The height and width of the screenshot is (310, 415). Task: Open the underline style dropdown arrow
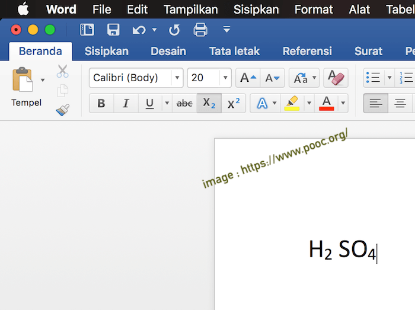click(x=167, y=103)
